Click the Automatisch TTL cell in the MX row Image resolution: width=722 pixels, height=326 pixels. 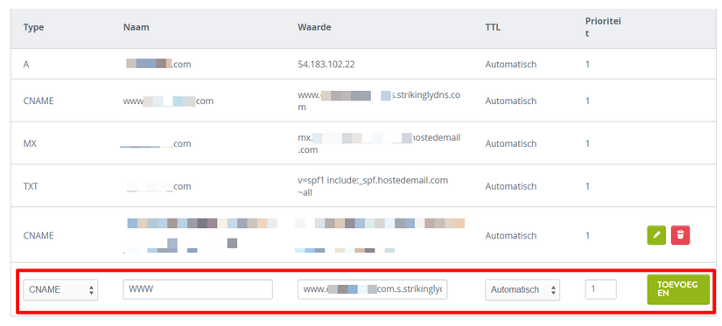[510, 143]
